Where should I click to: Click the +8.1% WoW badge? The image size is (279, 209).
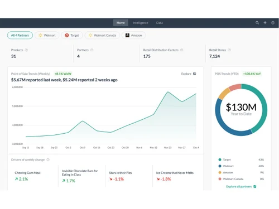point(63,74)
